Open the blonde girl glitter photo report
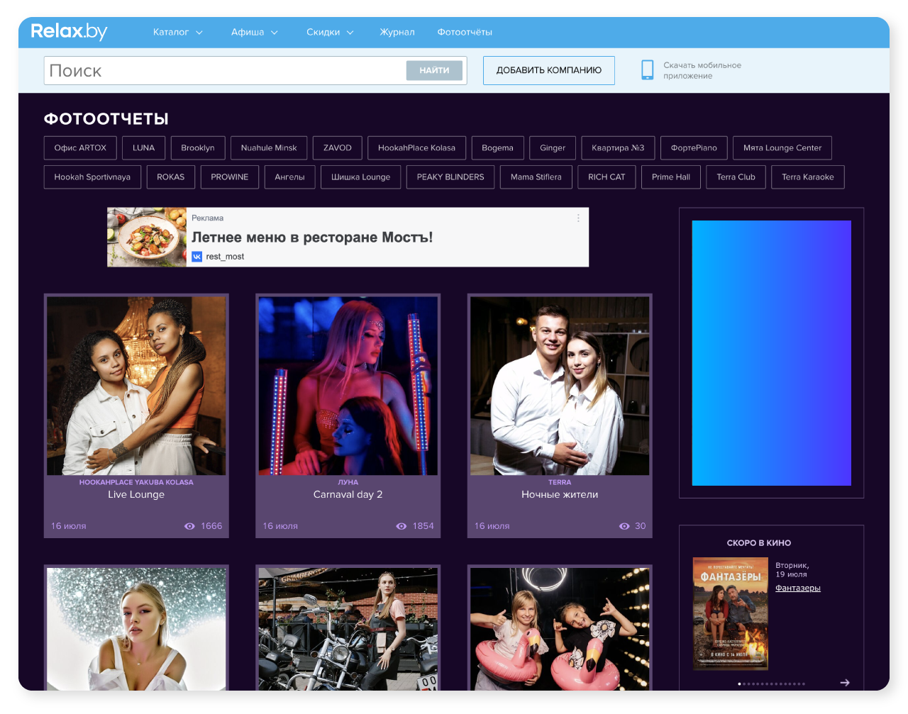The image size is (908, 714). [x=136, y=629]
